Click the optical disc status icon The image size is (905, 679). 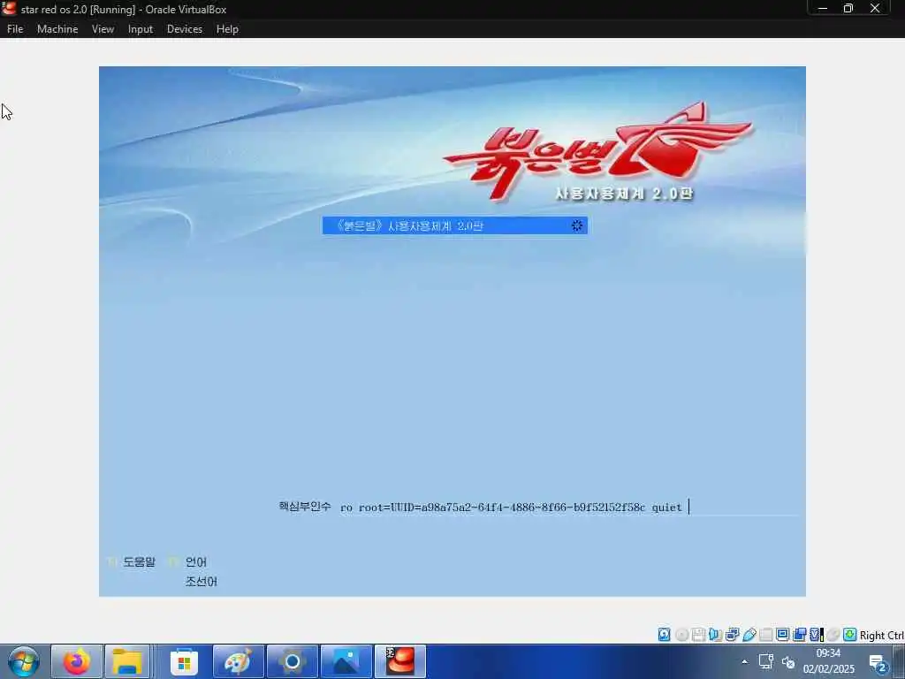point(681,635)
